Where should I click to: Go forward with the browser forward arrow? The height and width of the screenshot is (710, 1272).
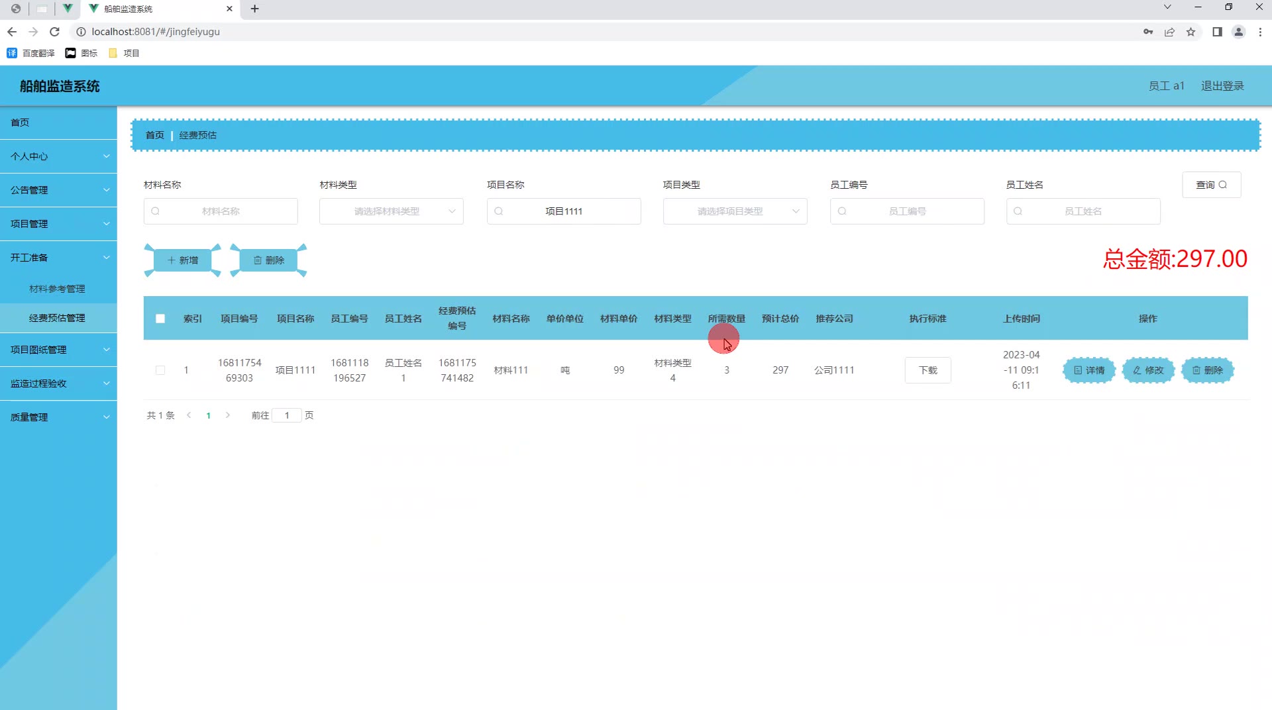34,32
